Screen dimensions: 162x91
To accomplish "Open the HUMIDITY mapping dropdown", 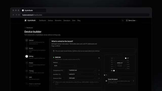I will pos(82,74).
